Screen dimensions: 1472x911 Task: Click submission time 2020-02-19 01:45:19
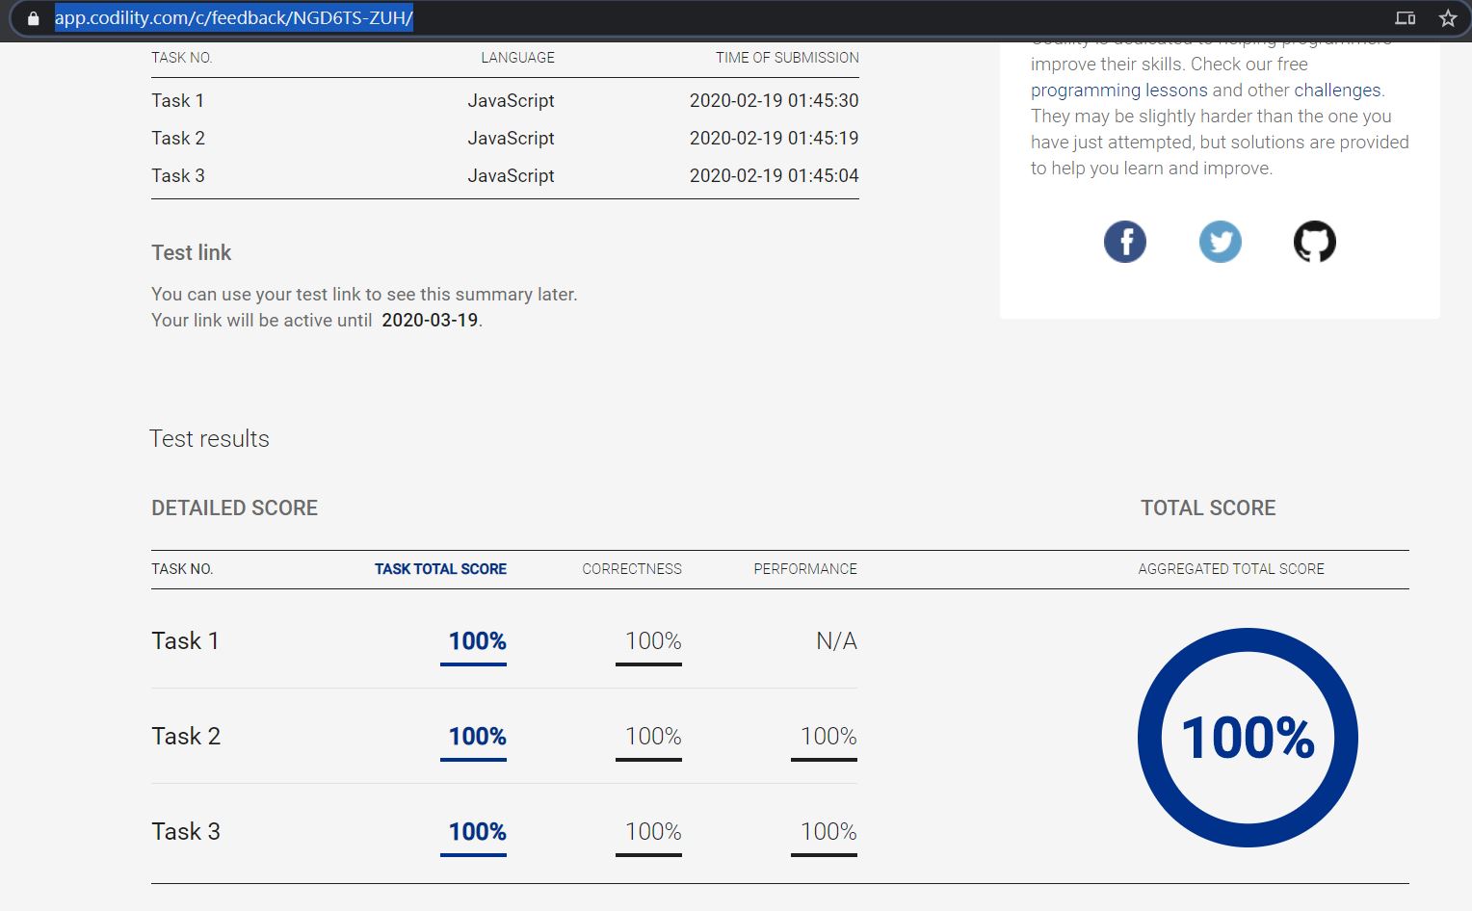(774, 139)
